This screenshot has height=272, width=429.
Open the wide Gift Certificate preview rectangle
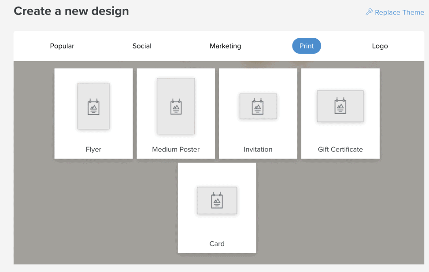click(340, 106)
